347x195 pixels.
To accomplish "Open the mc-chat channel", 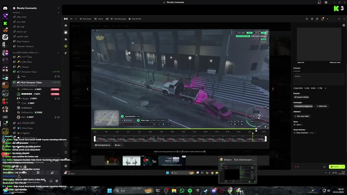I will (x=36, y=22).
